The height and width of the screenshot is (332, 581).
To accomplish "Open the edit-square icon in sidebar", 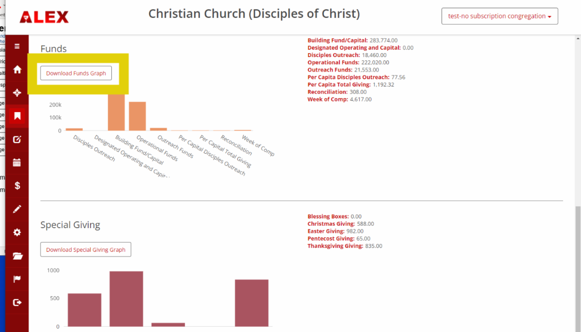I will (x=17, y=140).
